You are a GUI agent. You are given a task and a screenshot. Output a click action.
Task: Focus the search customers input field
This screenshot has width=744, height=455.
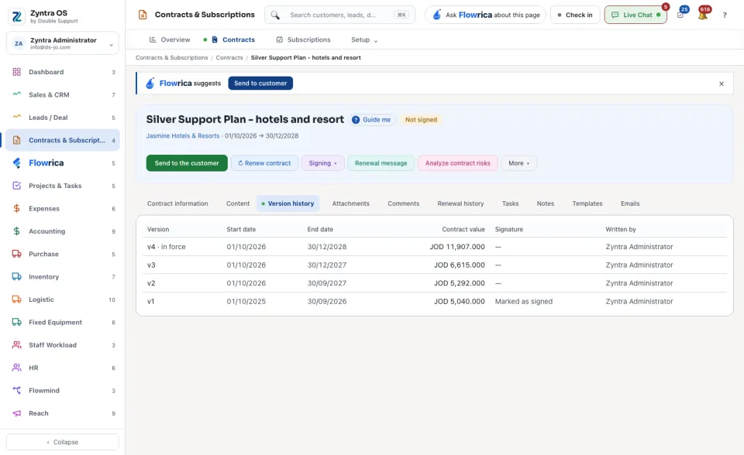tap(339, 15)
